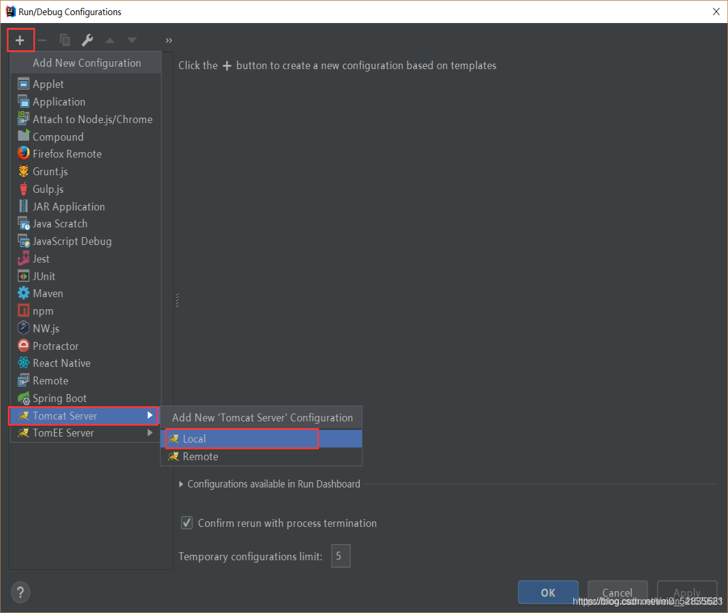Select the Maven text entry

(x=48, y=293)
